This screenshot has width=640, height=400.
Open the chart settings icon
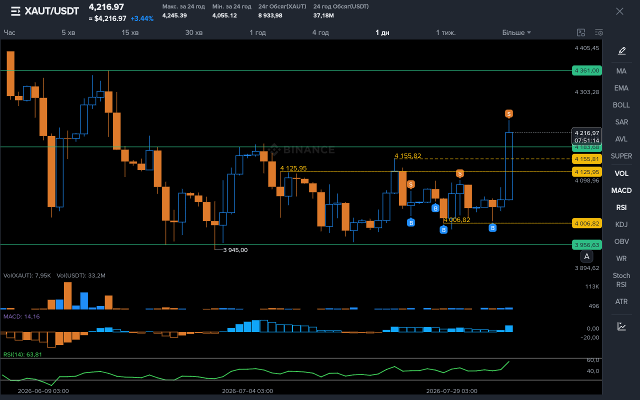(x=599, y=32)
